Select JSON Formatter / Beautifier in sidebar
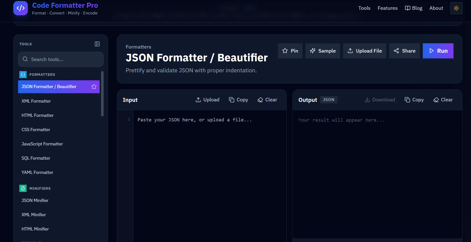 click(x=59, y=87)
